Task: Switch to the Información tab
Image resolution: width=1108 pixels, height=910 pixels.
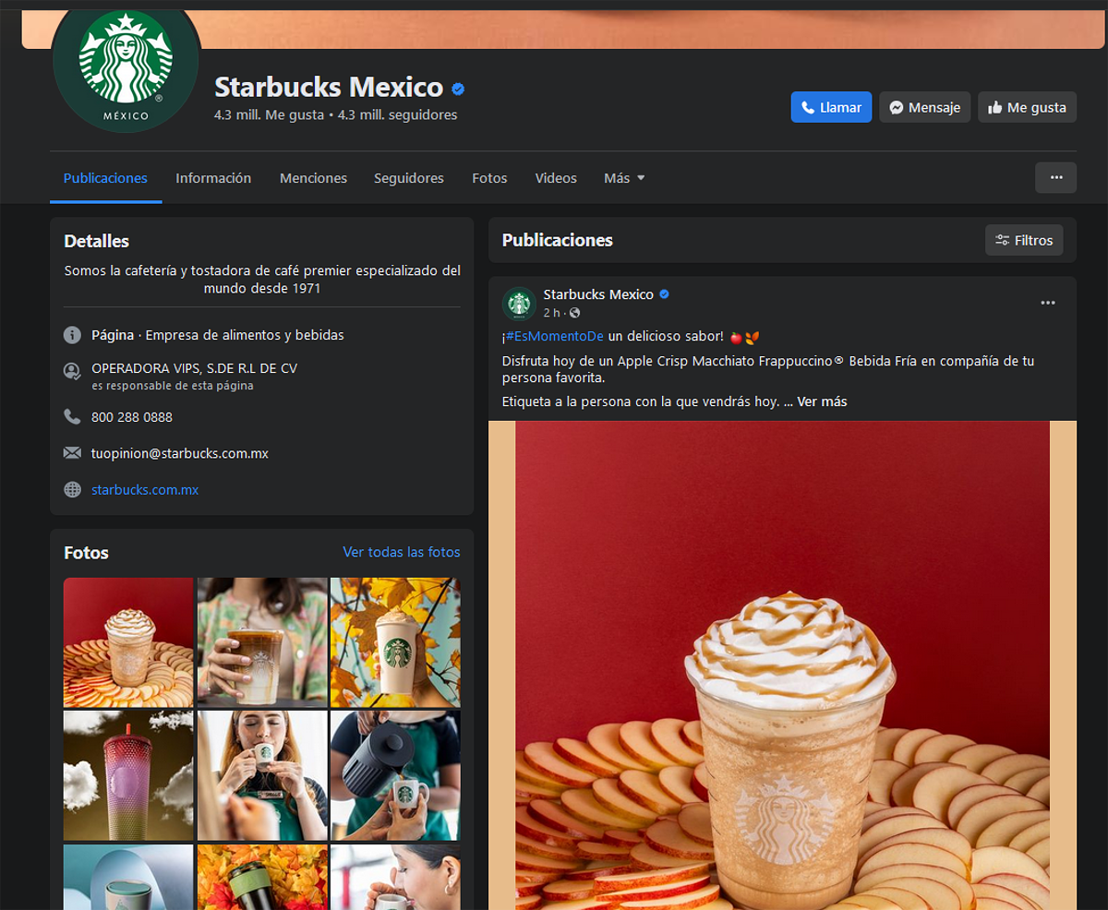Action: [213, 178]
